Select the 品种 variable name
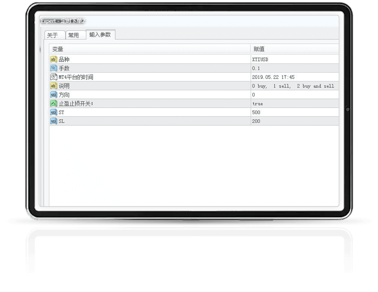378x292 pixels. click(64, 59)
